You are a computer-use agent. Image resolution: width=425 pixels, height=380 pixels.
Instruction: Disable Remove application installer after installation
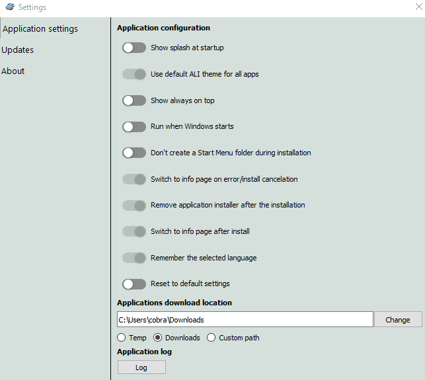coord(134,205)
